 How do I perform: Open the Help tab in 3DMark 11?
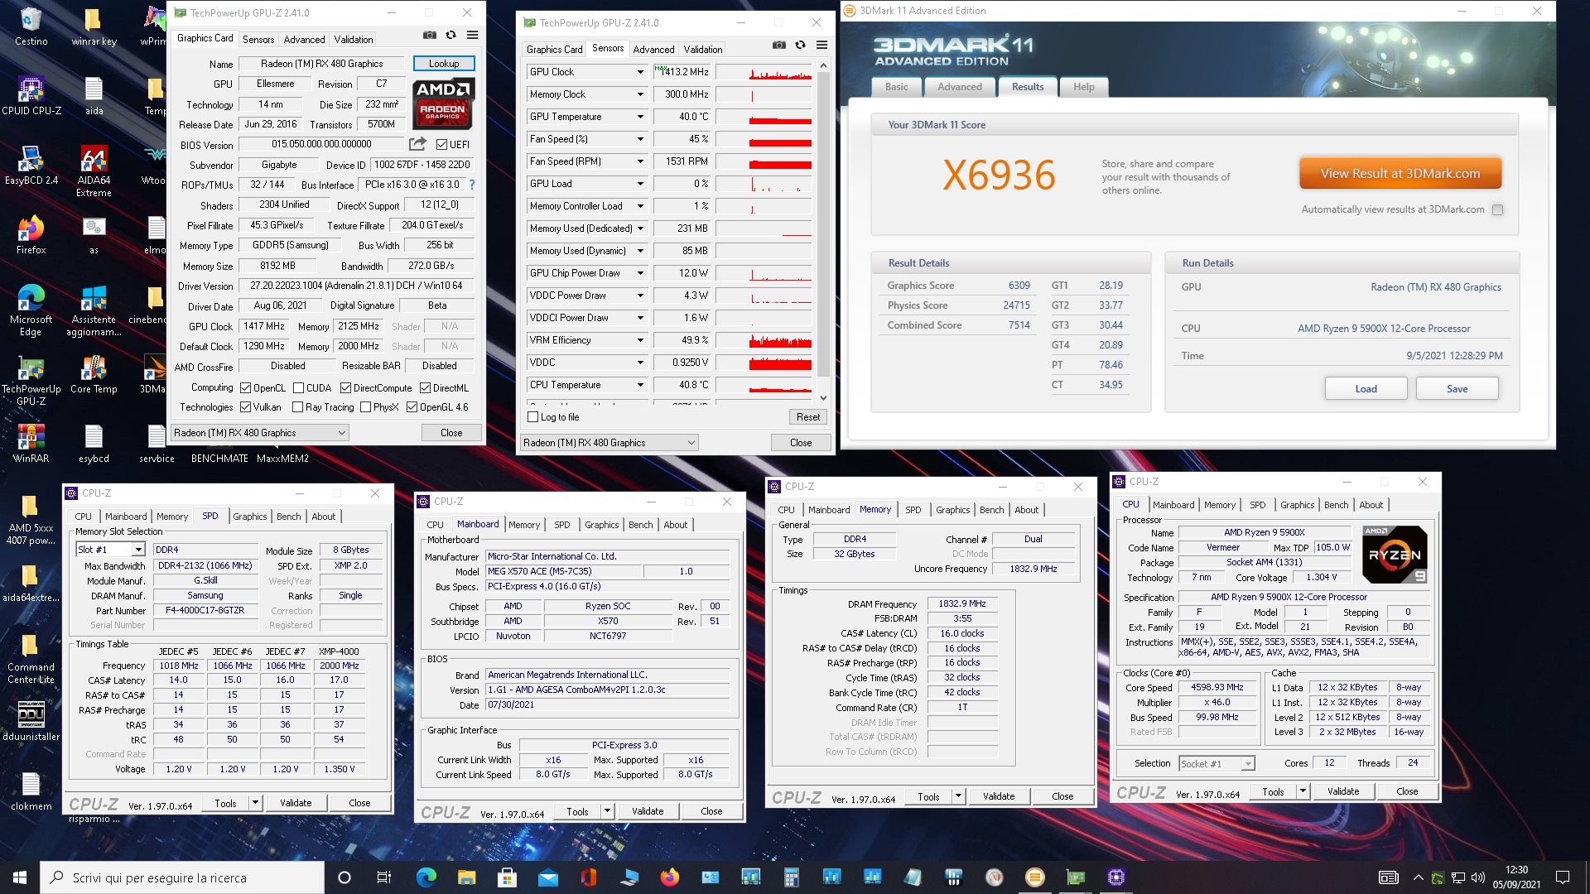point(1083,87)
